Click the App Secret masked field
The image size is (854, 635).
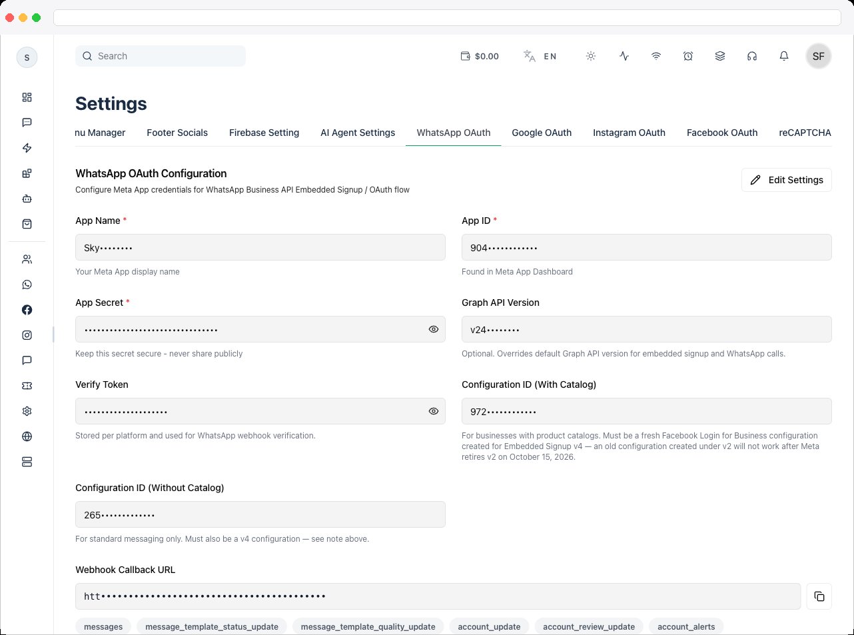pyautogui.click(x=260, y=329)
